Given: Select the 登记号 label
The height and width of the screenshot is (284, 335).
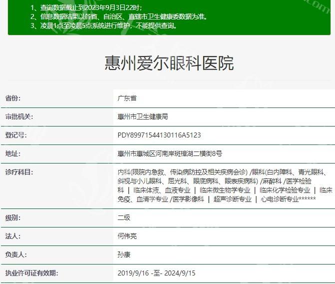Looking at the screenshot, I should tap(16, 135).
